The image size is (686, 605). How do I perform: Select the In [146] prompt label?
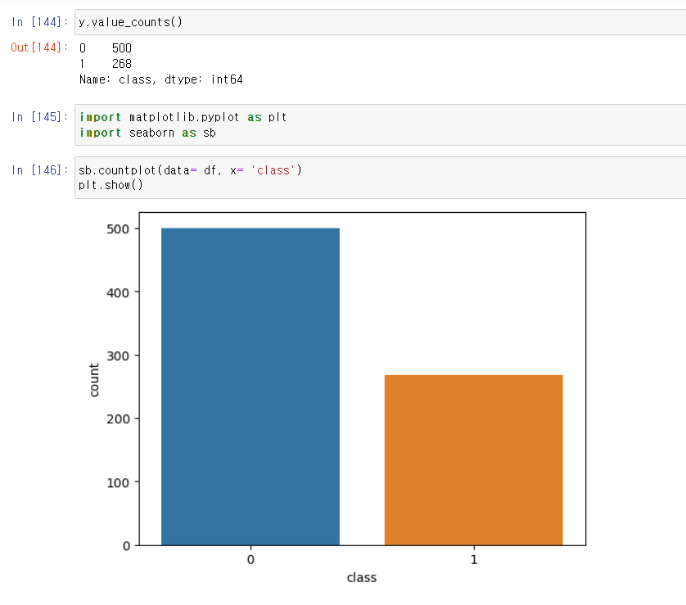39,169
